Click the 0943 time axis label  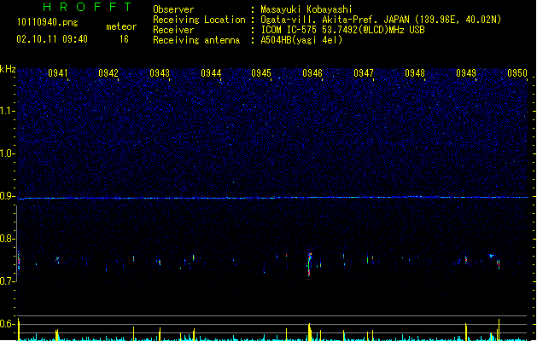[x=160, y=73]
